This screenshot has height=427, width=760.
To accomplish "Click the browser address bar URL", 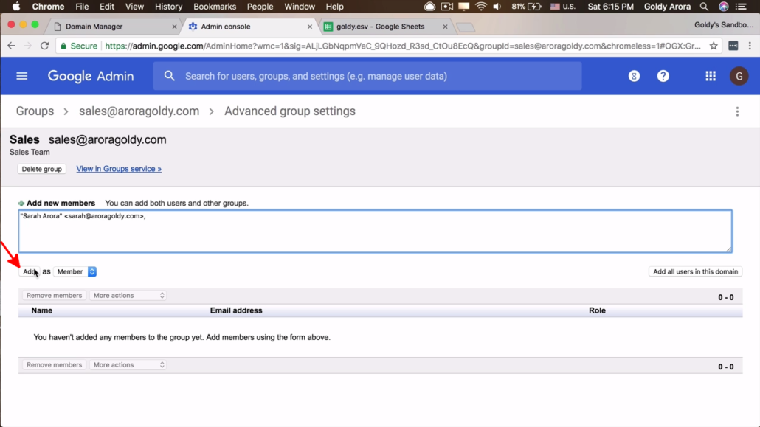I will [x=402, y=46].
